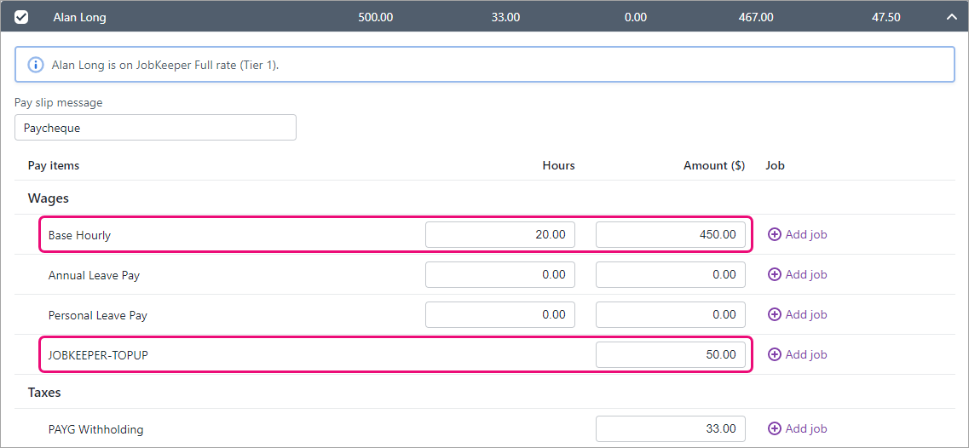Click plus icon beside JOBKEEPER-TOPUP
Image resolution: width=969 pixels, height=448 pixels.
[774, 354]
